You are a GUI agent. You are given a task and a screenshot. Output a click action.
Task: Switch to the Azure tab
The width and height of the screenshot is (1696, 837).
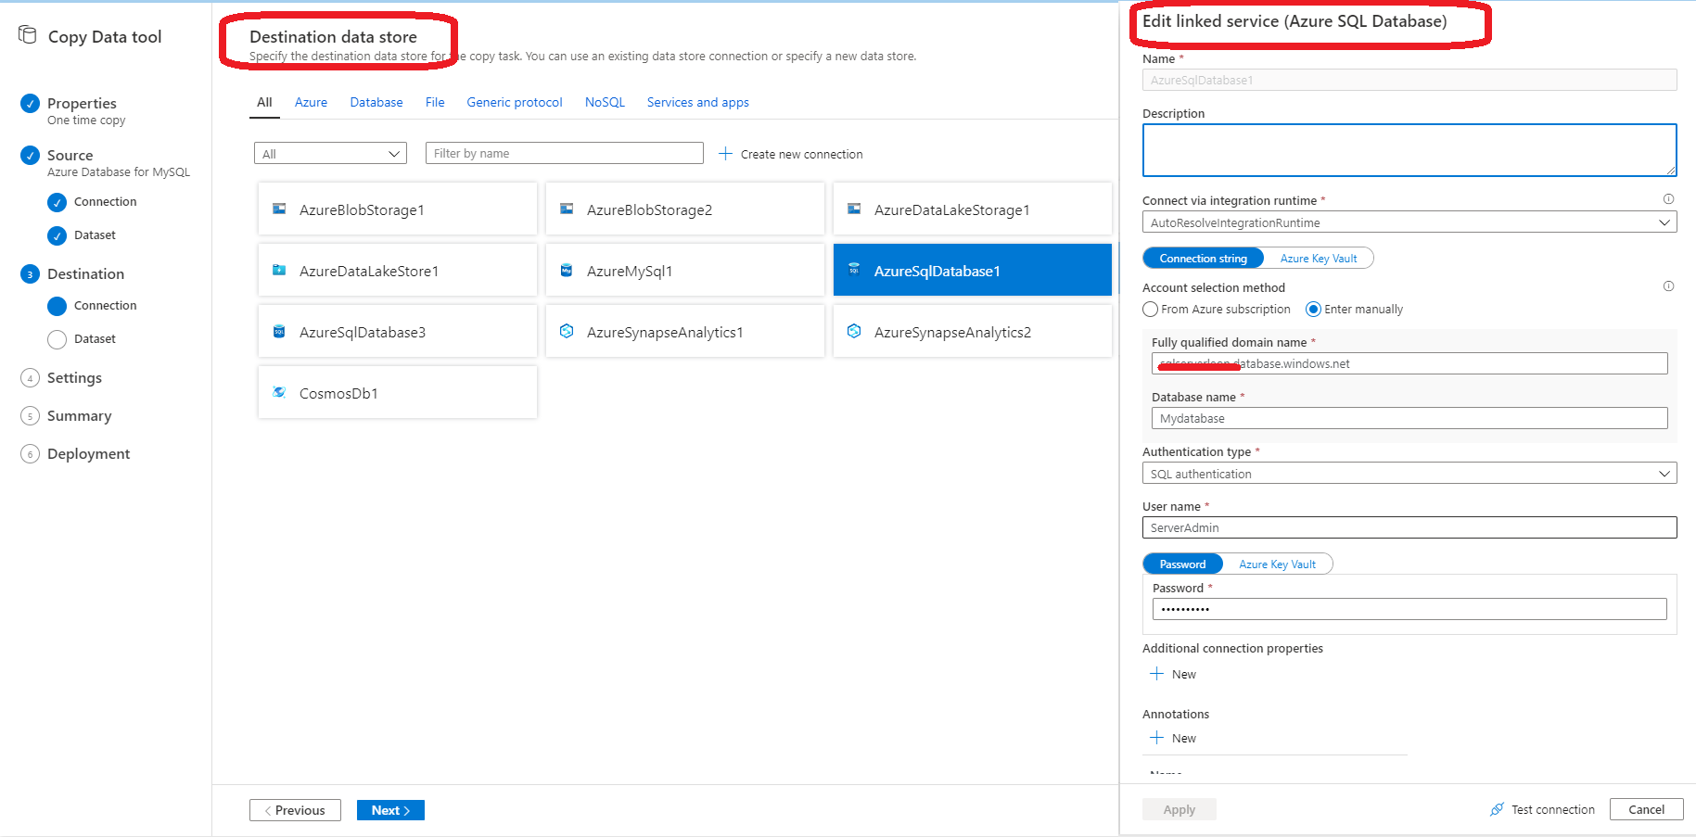tap(311, 103)
